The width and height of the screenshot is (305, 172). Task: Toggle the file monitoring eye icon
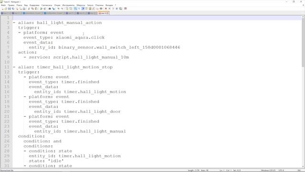point(101,9)
